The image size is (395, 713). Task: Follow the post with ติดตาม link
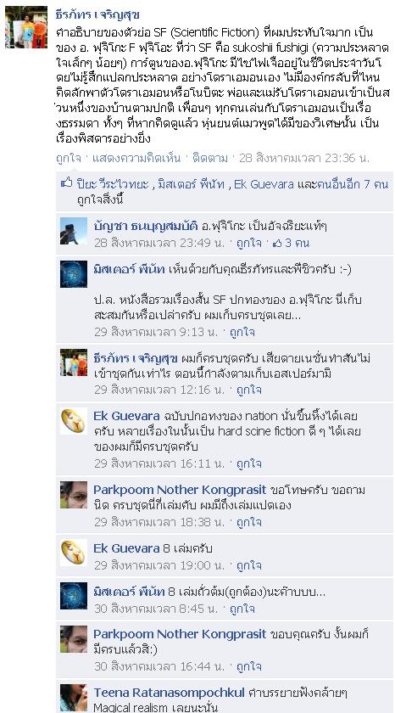210,158
